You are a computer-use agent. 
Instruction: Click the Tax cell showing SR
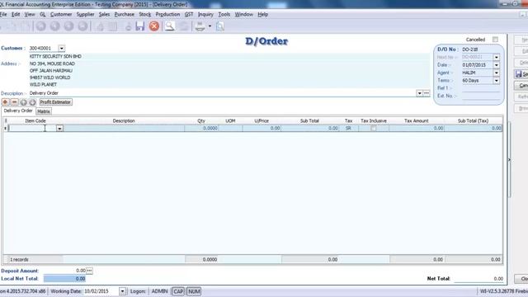[x=348, y=129]
